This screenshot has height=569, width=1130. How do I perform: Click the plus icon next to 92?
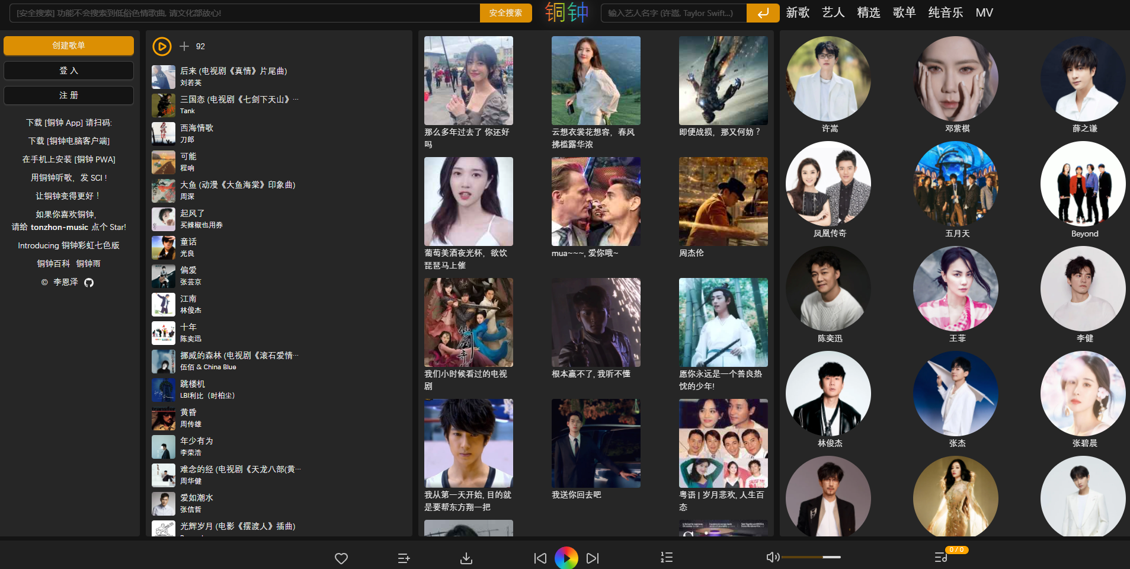pos(184,46)
